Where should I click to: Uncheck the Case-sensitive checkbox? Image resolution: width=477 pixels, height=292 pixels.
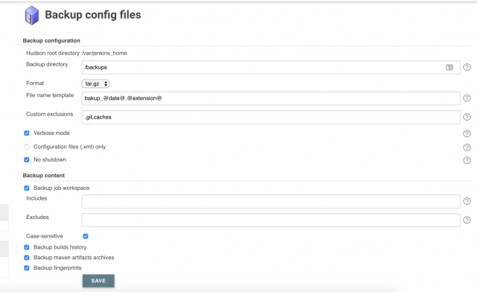(86, 236)
